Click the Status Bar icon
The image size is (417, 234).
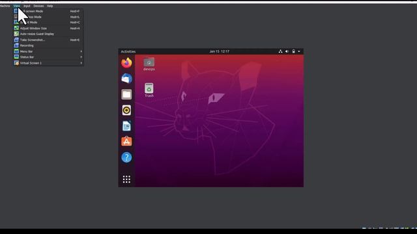(16, 57)
